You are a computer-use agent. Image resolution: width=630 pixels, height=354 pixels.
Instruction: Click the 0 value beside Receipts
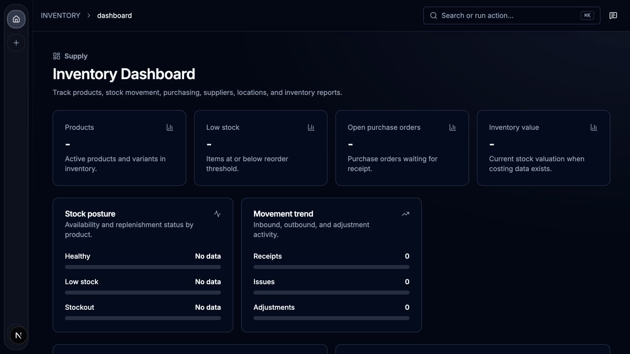(x=407, y=256)
